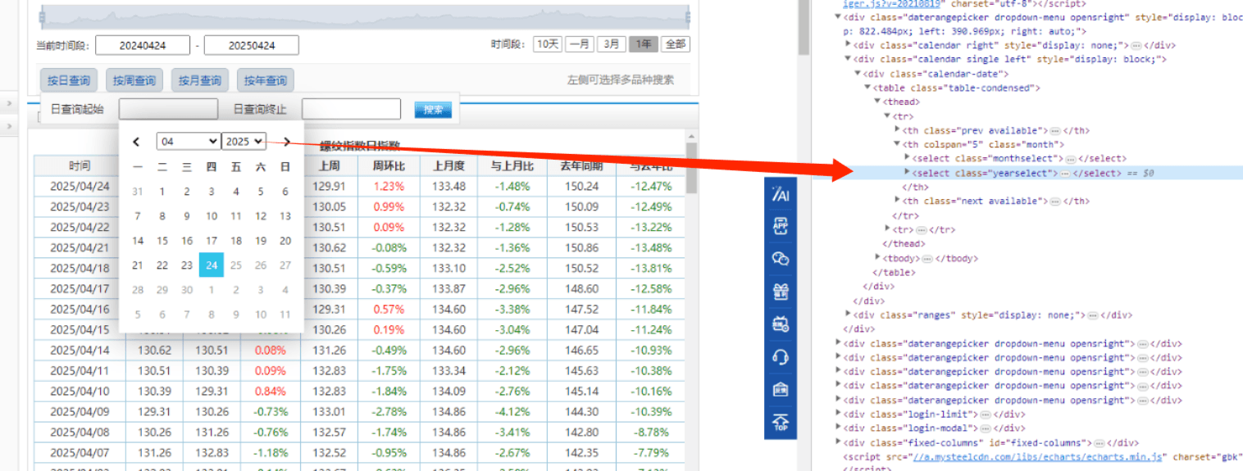Pick day 23 in the calendar
The width and height of the screenshot is (1243, 471).
tap(187, 265)
